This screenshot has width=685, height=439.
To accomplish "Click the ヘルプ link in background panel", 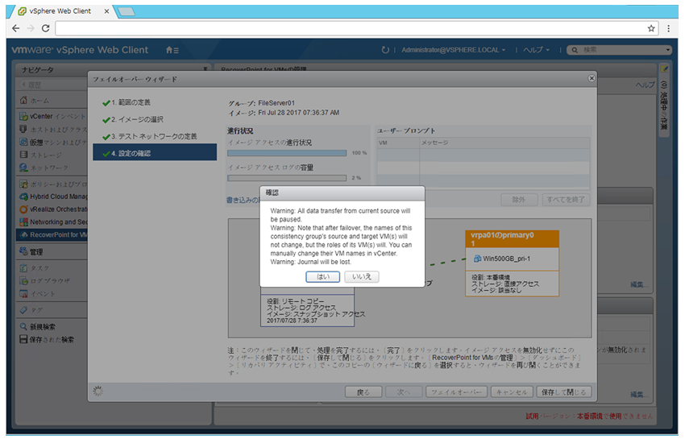I will (645, 85).
